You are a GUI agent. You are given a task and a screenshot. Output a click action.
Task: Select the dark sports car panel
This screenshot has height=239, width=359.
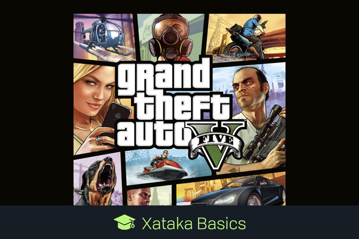(x=231, y=189)
